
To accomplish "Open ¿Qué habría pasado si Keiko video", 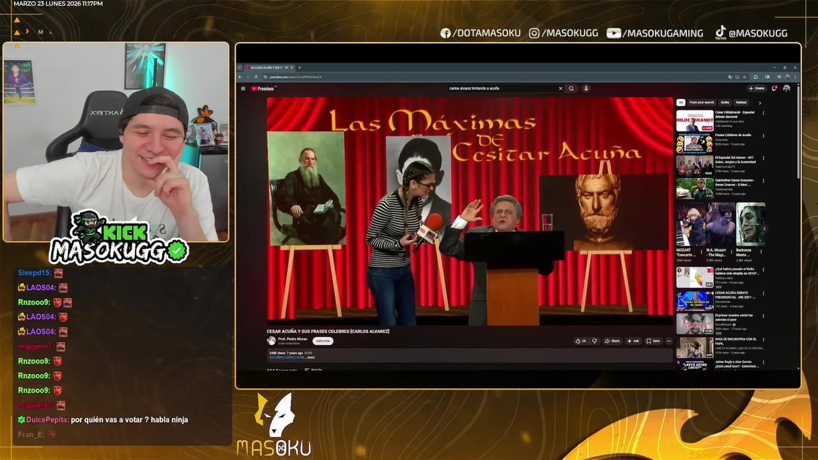I will pyautogui.click(x=695, y=277).
